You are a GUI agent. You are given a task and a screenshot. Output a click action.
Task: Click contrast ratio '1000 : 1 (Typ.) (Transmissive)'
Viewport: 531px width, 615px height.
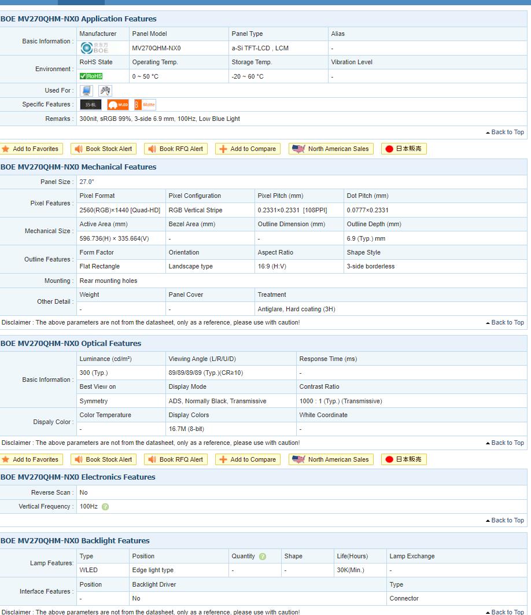pos(340,402)
